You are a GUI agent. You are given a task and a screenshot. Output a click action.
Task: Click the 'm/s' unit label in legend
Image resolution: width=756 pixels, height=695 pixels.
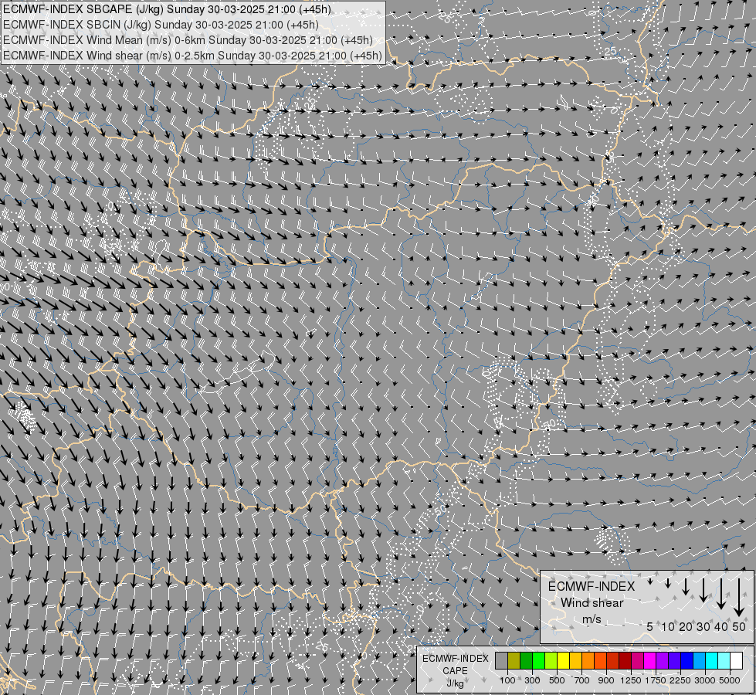pos(592,619)
